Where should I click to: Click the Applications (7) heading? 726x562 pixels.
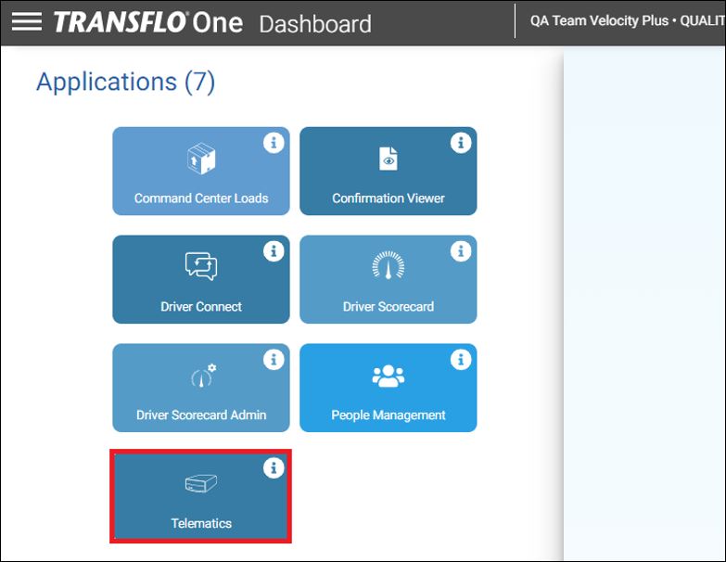(125, 82)
